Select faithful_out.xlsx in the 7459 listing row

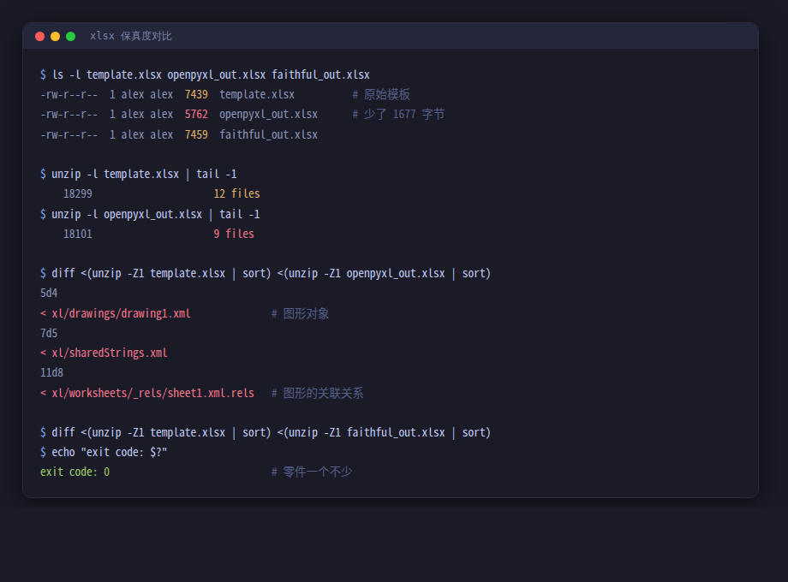(268, 134)
